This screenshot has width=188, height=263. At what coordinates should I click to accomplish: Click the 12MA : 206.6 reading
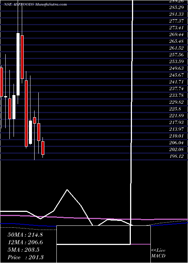25,242
